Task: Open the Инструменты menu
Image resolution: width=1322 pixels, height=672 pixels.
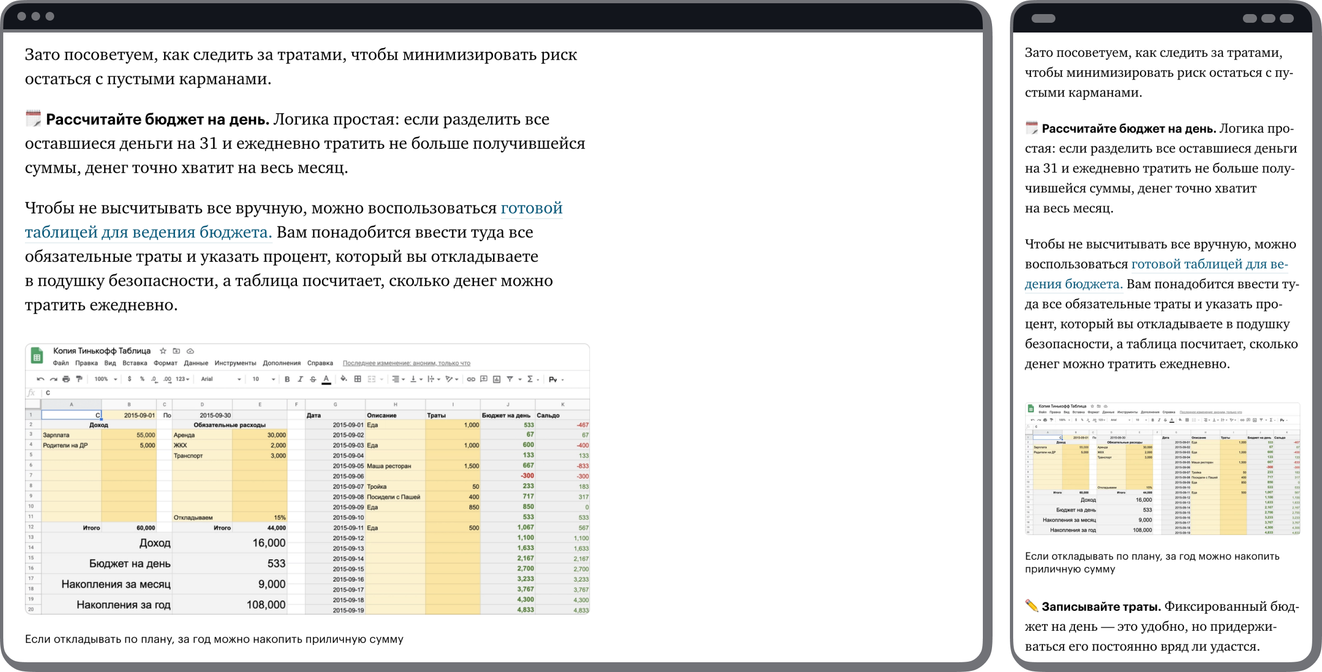Action: (235, 363)
